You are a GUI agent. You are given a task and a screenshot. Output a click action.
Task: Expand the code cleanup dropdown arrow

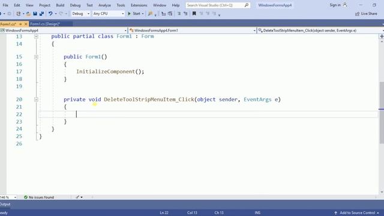(x=82, y=197)
